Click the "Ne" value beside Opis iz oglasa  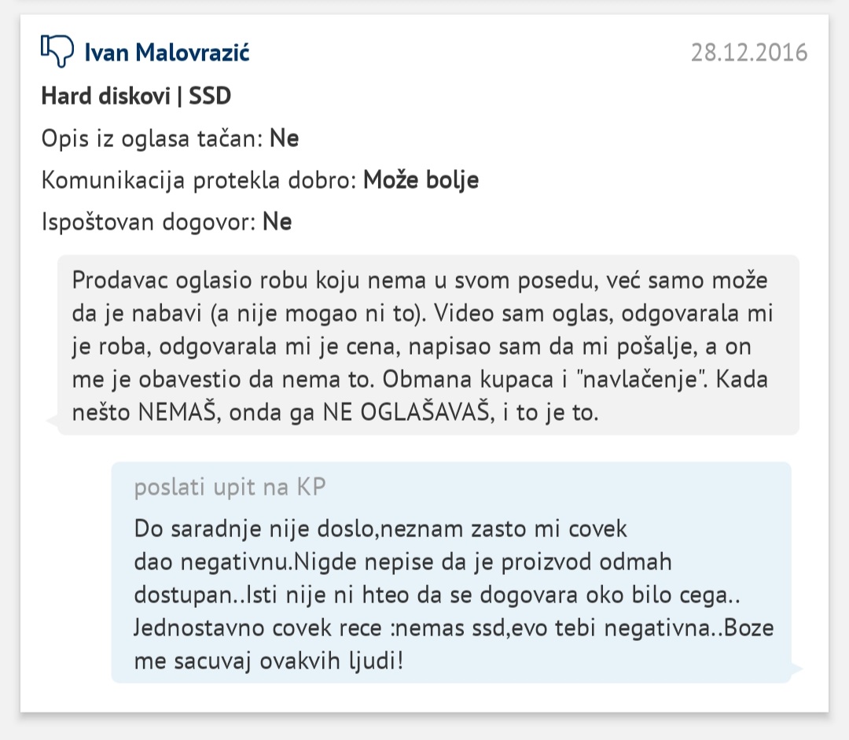pos(285,139)
